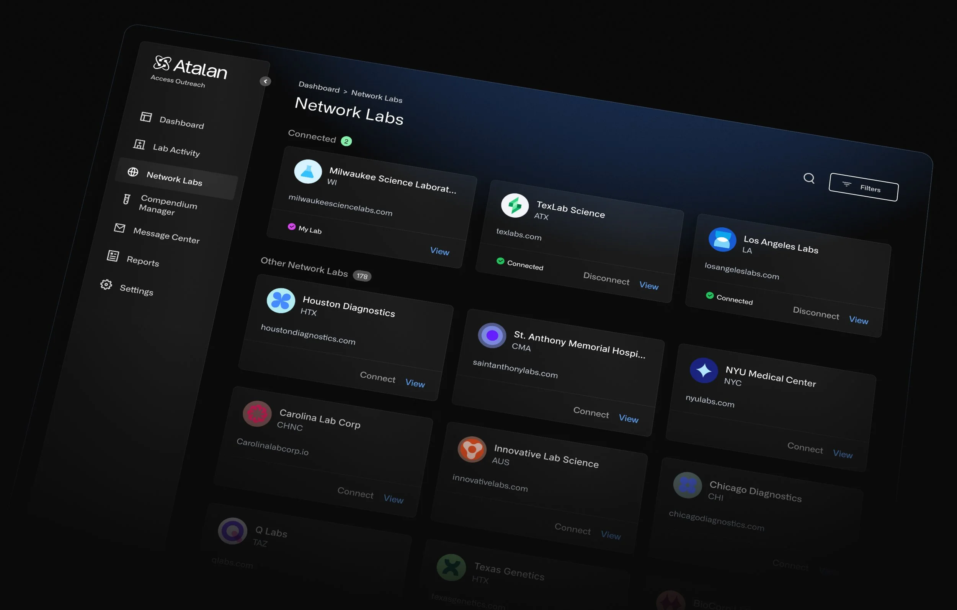The height and width of the screenshot is (610, 957).
Task: View the NYU Medical Center lab
Action: point(843,454)
